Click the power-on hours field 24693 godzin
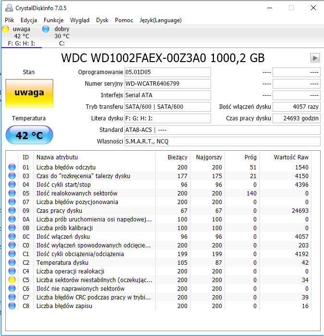324x336 pixels. 297,118
